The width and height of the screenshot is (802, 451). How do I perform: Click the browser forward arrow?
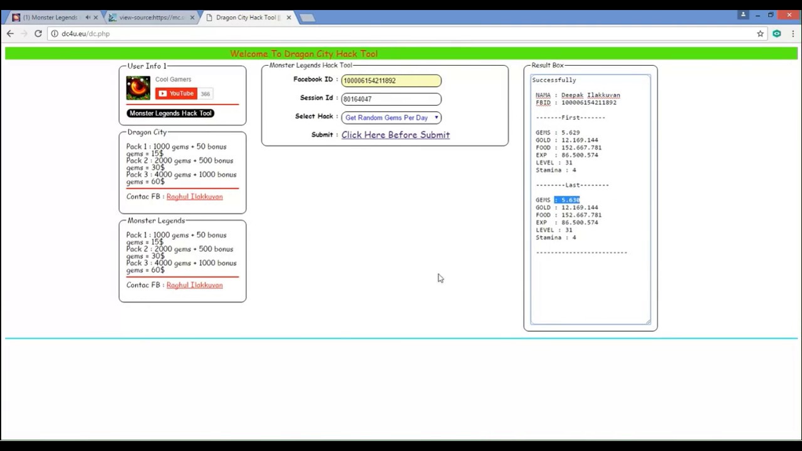coord(24,34)
